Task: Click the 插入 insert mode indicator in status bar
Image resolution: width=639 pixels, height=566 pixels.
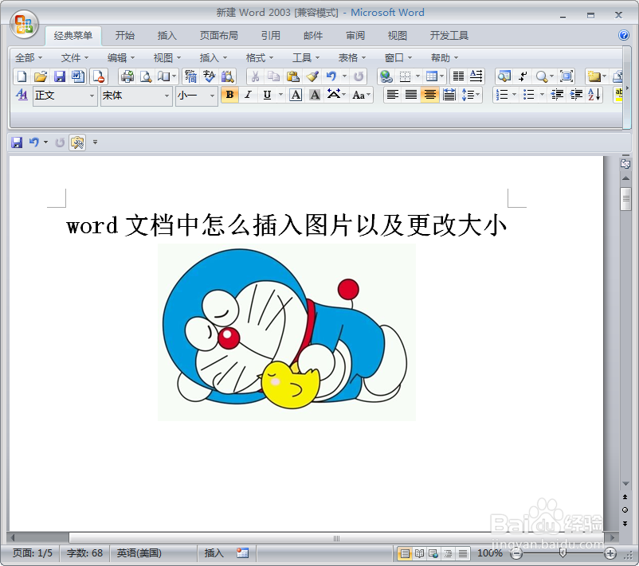Action: click(x=214, y=553)
